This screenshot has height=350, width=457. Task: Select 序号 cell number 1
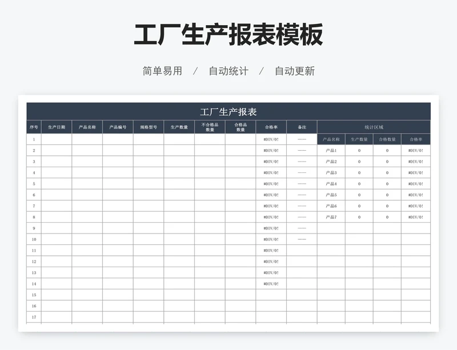click(x=34, y=139)
